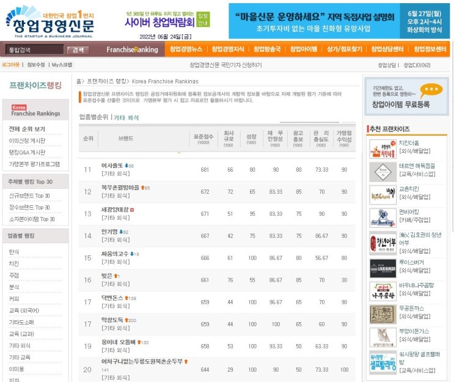Open the 청년어부 logo thumbnail

[383, 243]
